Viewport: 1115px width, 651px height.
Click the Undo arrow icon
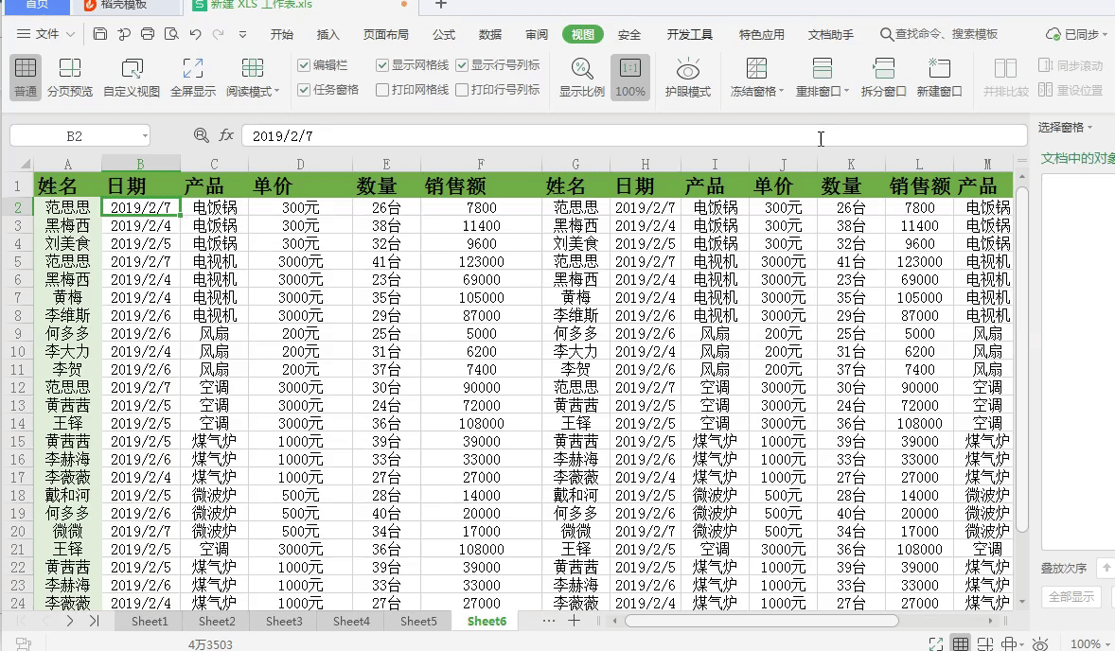pyautogui.click(x=196, y=33)
